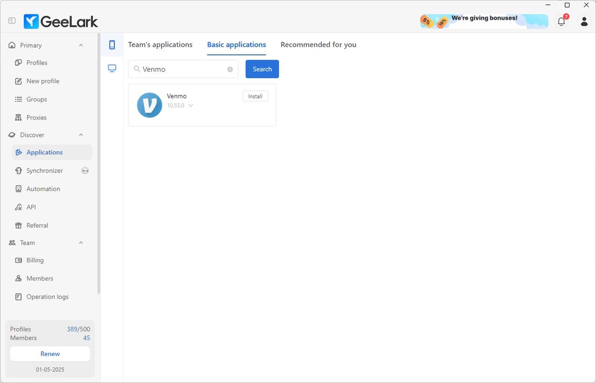Go to Members page

pos(52,278)
